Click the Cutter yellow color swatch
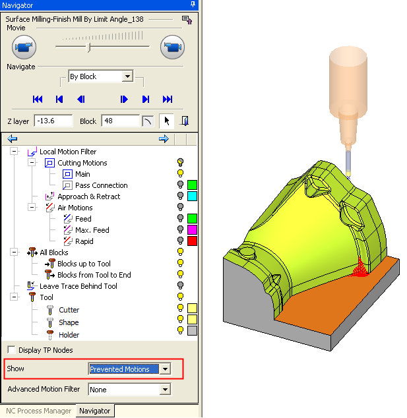This screenshot has height=418, width=407. (x=192, y=308)
